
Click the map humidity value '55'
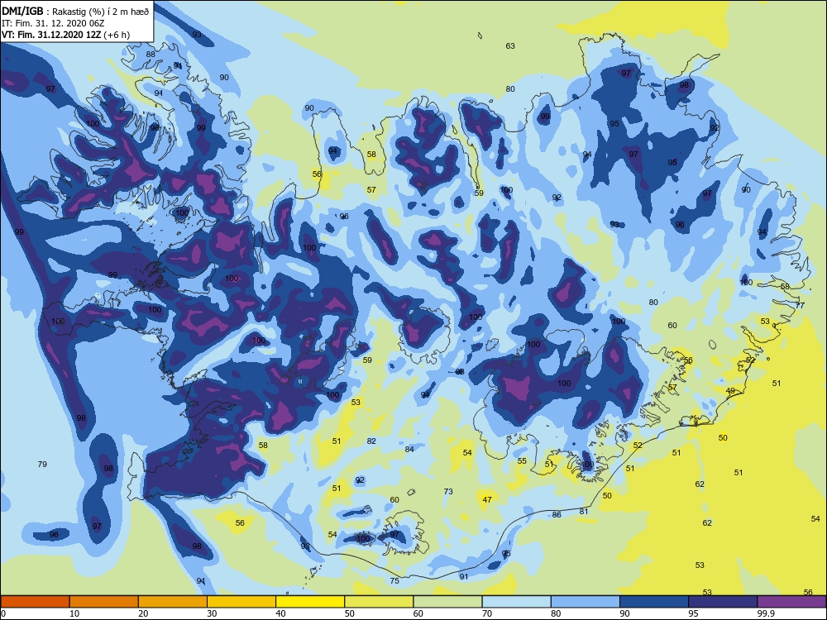(x=522, y=460)
